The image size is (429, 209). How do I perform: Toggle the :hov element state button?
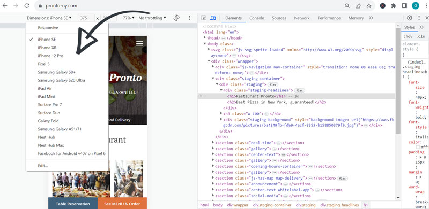(x=408, y=36)
